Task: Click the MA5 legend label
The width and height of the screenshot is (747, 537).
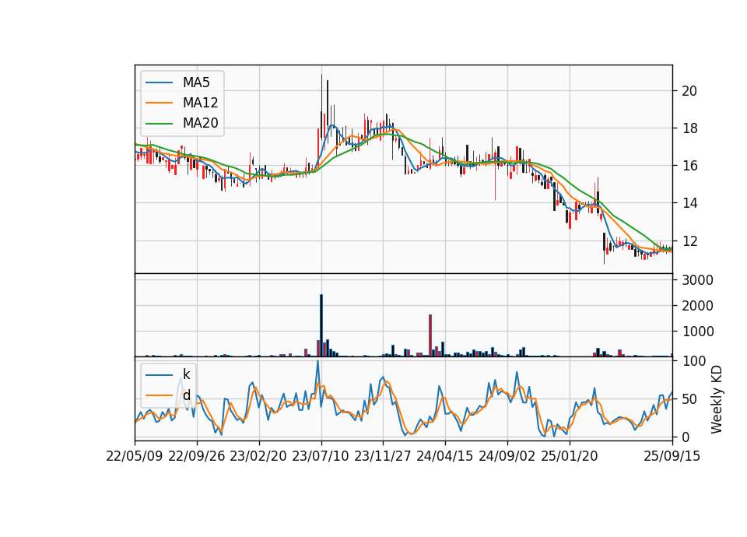Action: click(196, 82)
